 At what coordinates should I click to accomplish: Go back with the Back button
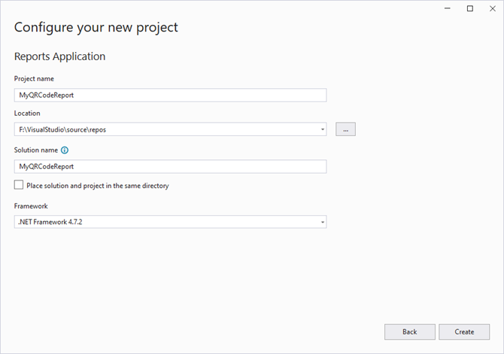[410, 332]
